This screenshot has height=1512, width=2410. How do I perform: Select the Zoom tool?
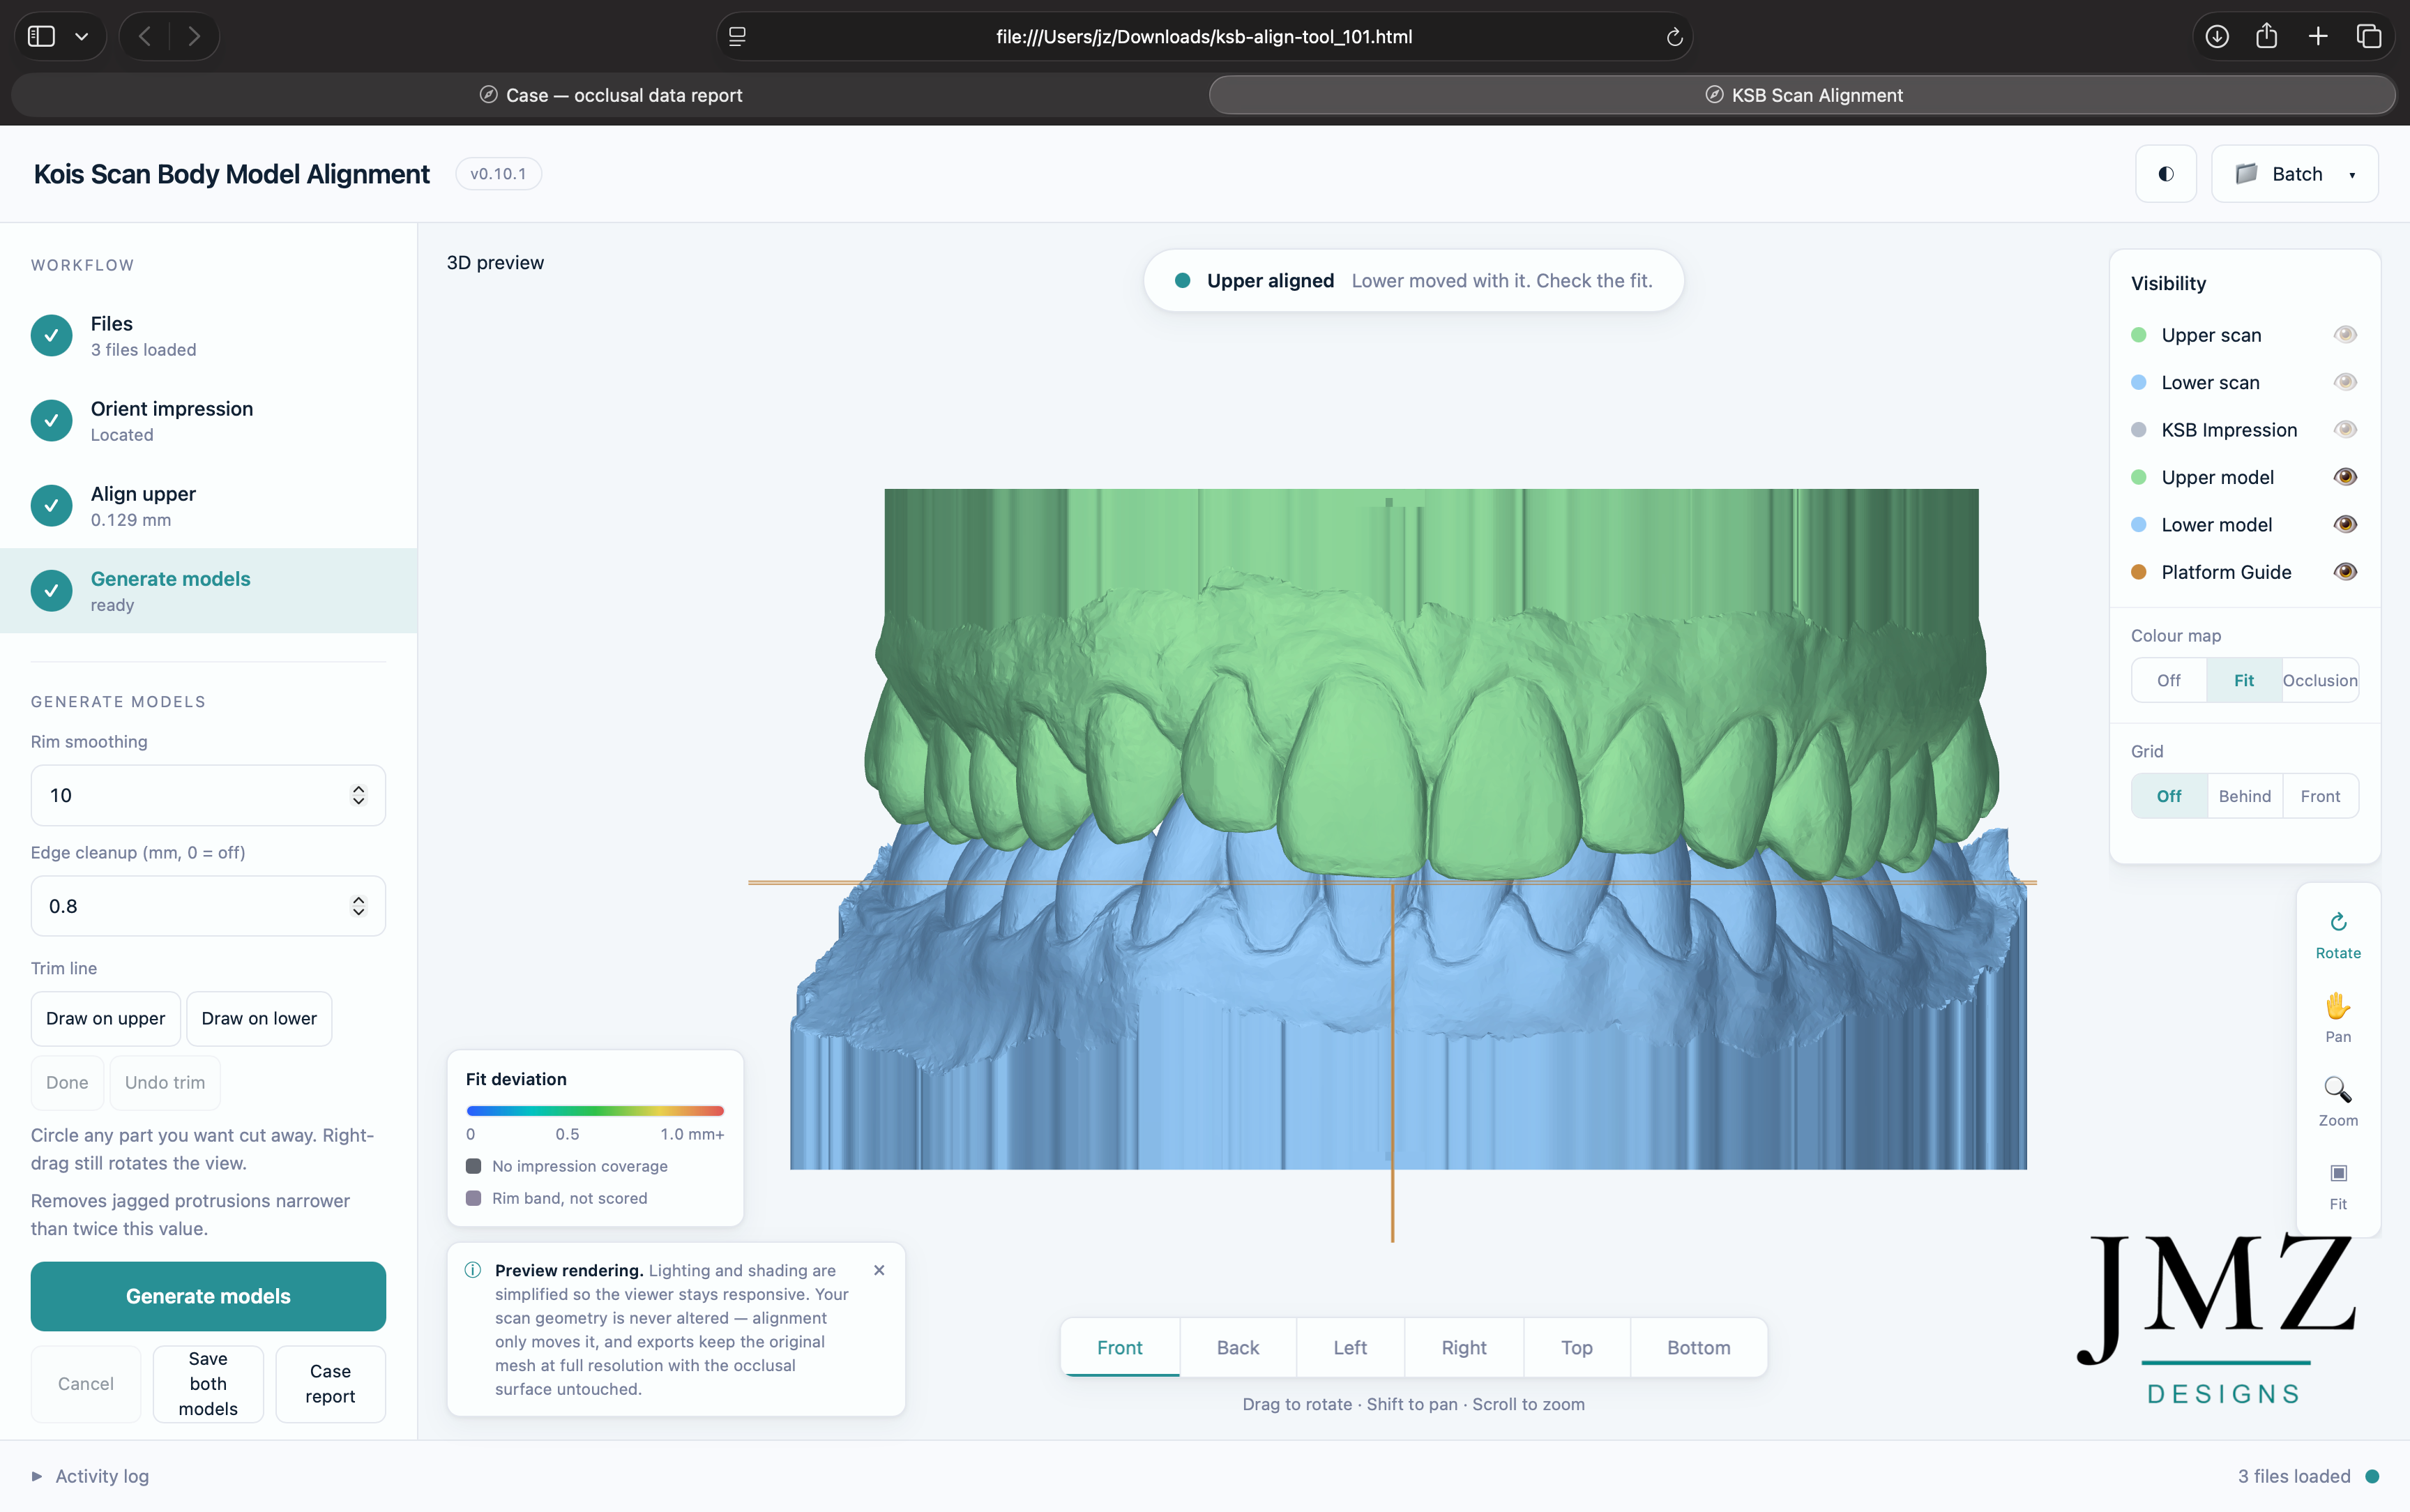coord(2338,1102)
